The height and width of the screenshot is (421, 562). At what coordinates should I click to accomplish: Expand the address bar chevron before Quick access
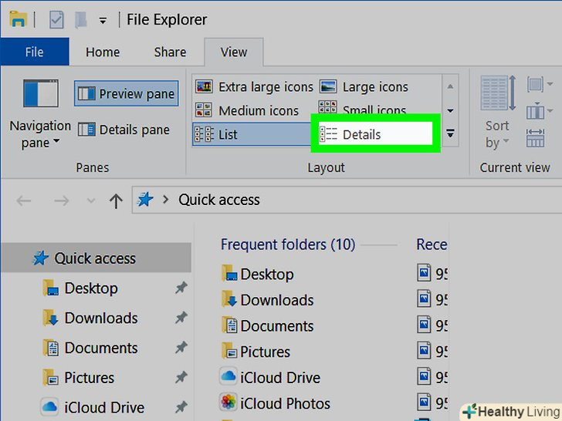165,200
